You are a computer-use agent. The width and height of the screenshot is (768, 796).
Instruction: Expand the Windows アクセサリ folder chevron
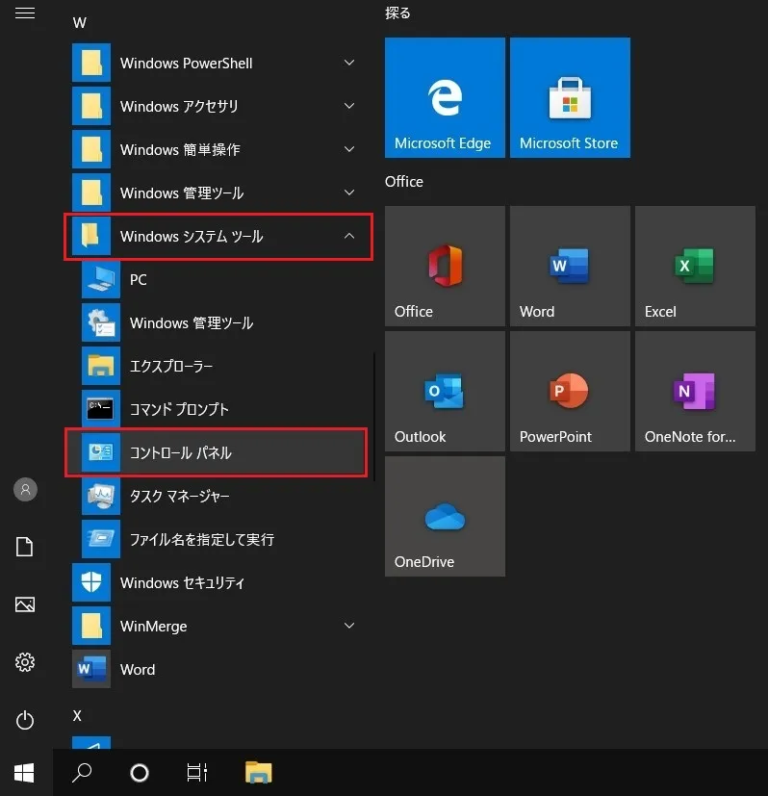click(349, 106)
